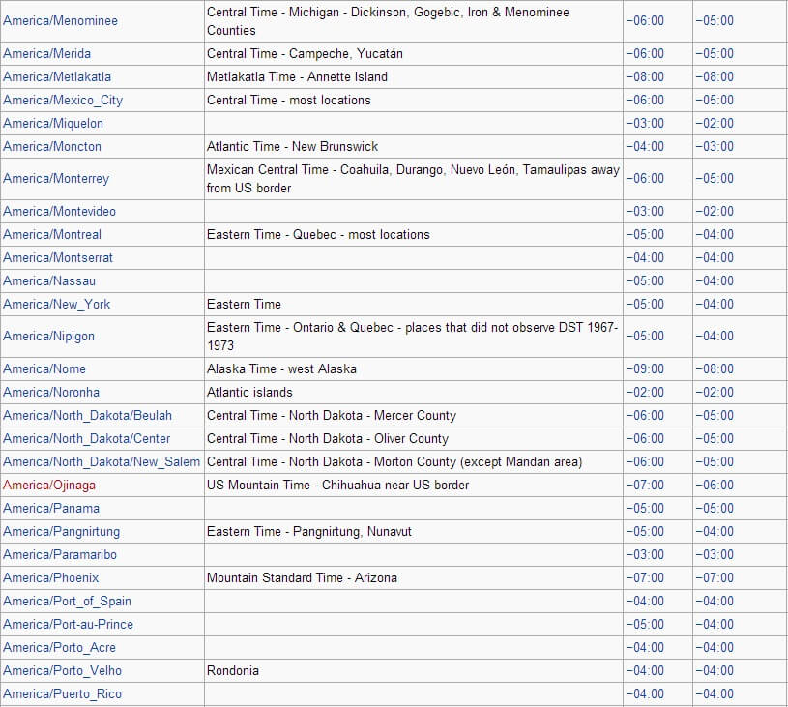The image size is (788, 707).
Task: Open the red America/Ojinaga link
Action: [49, 486]
